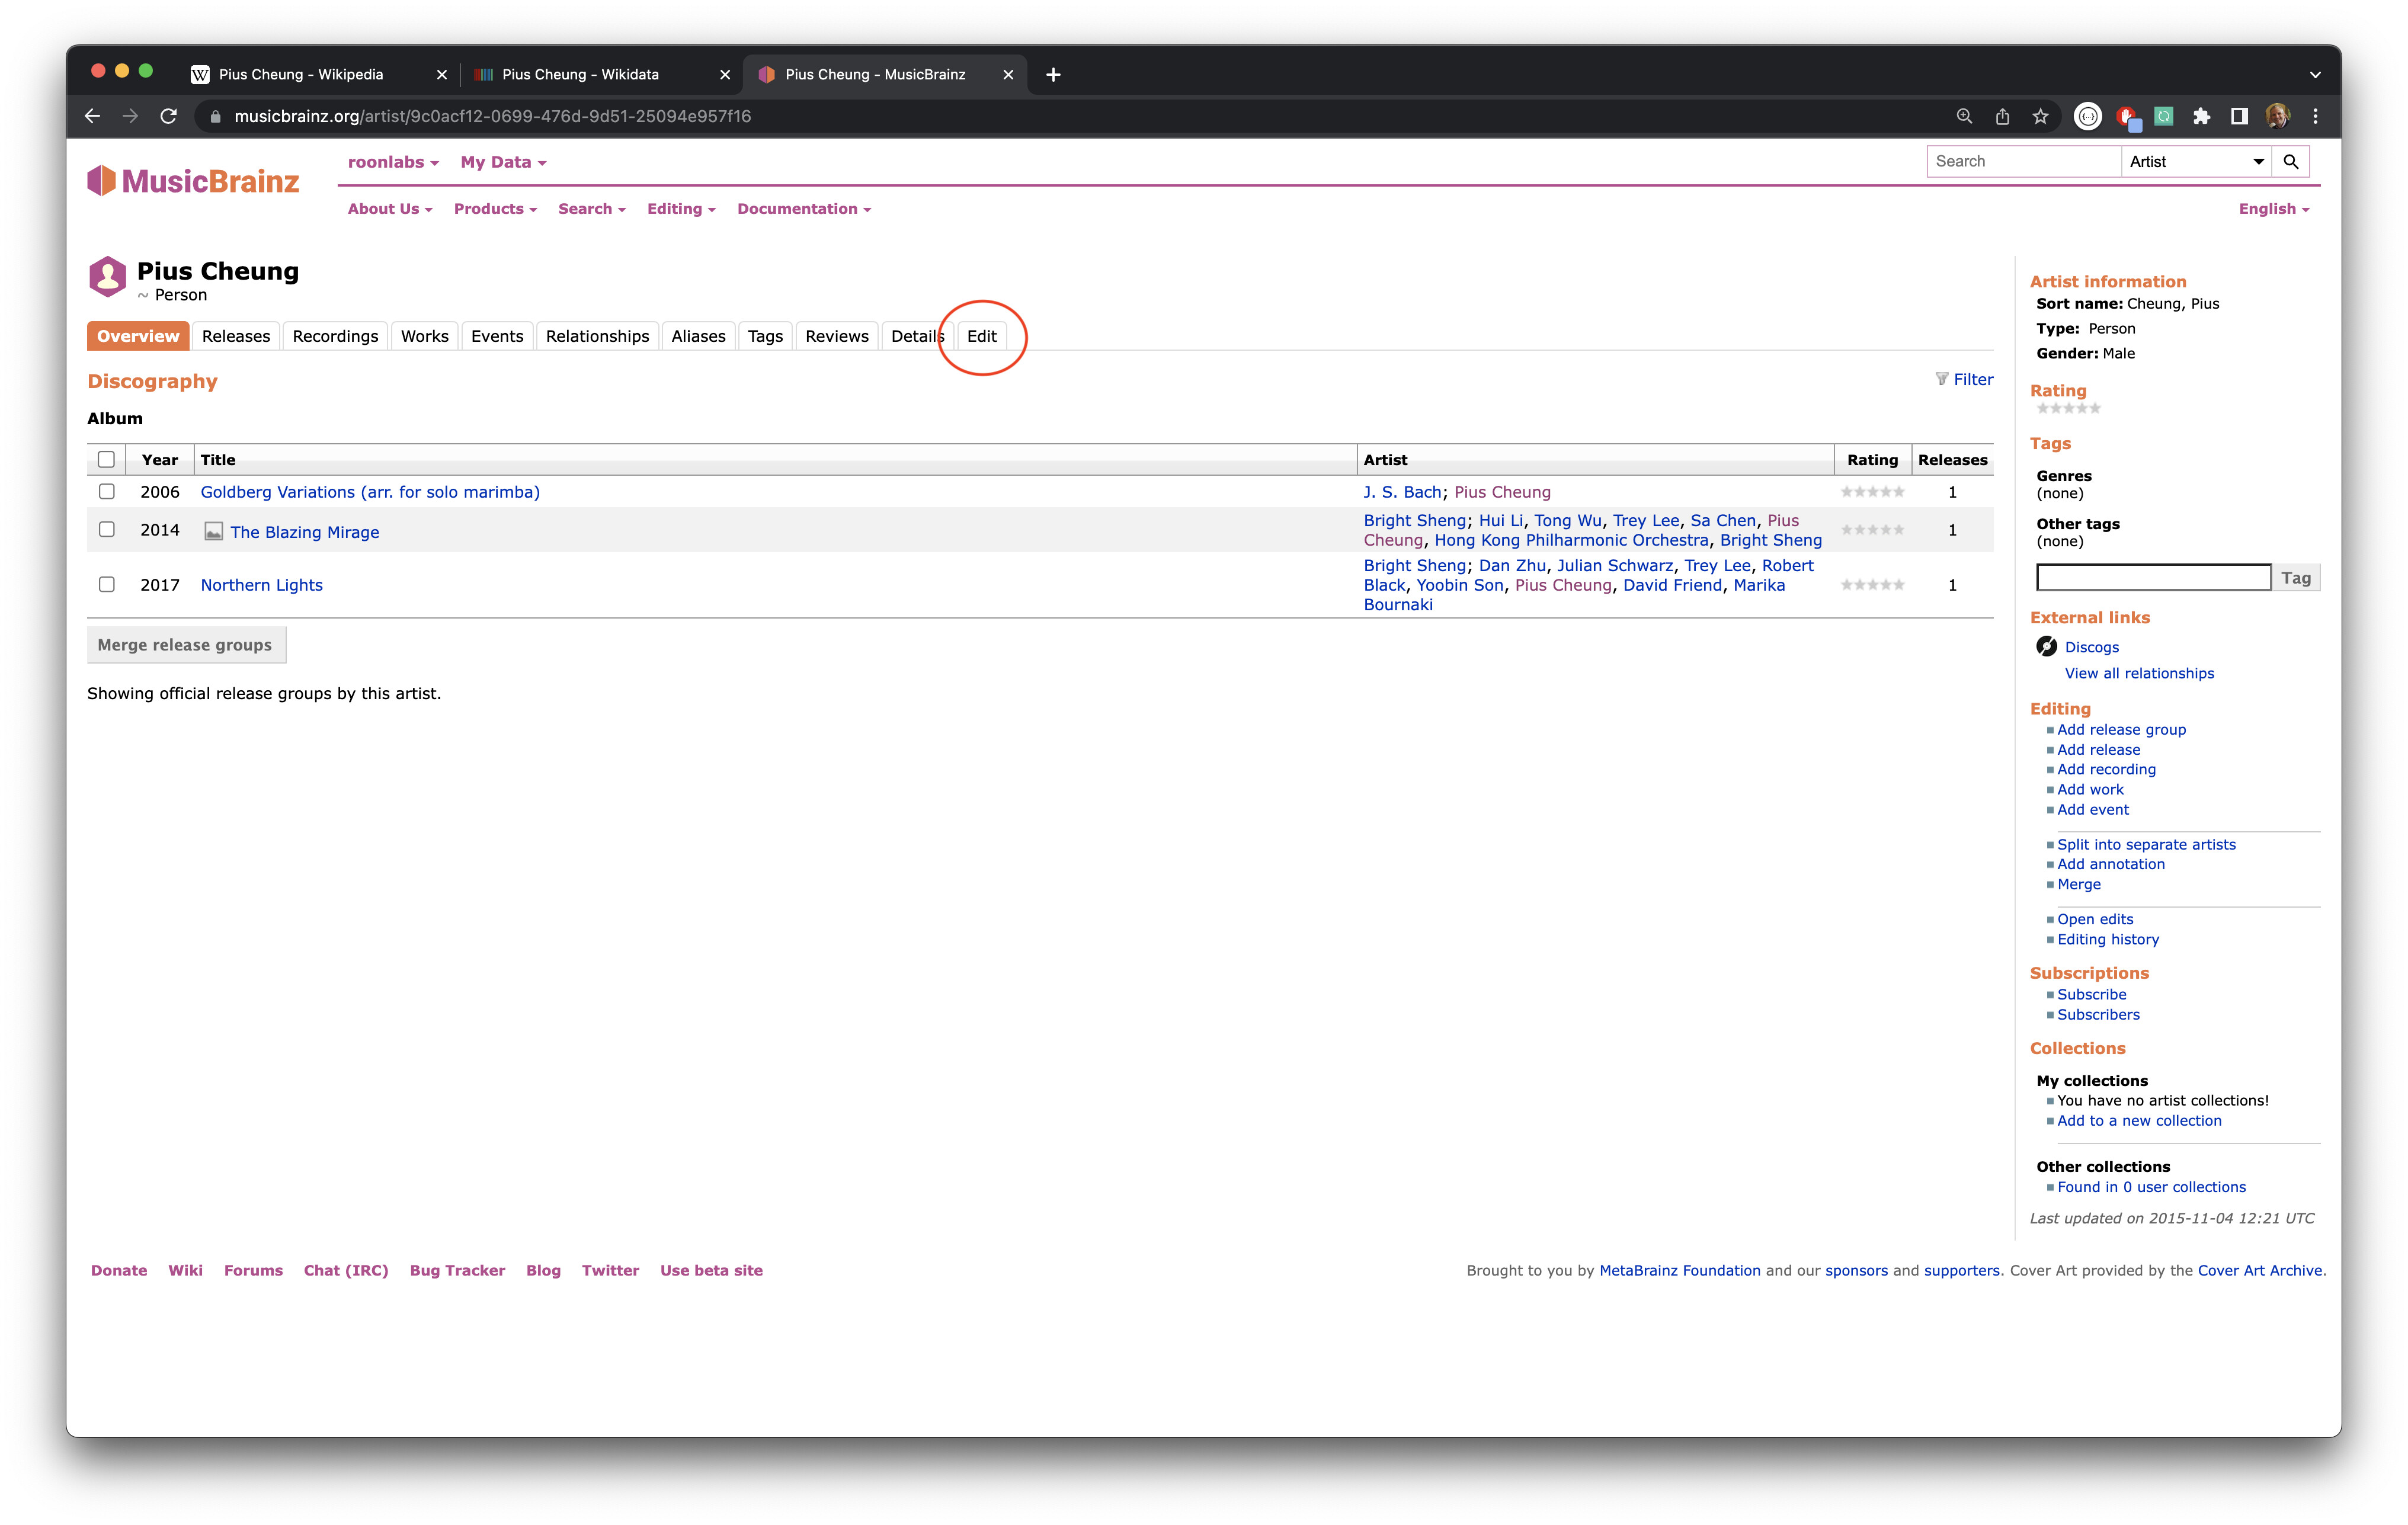The image size is (2408, 1525).
Task: Open the Artist search type dropdown
Action: coord(2195,162)
